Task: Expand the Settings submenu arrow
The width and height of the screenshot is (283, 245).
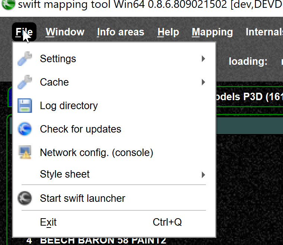Action: (x=203, y=58)
